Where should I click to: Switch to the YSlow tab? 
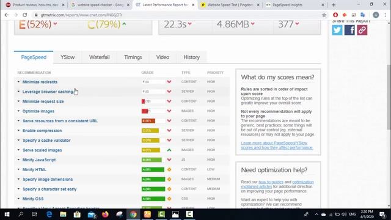click(x=68, y=57)
